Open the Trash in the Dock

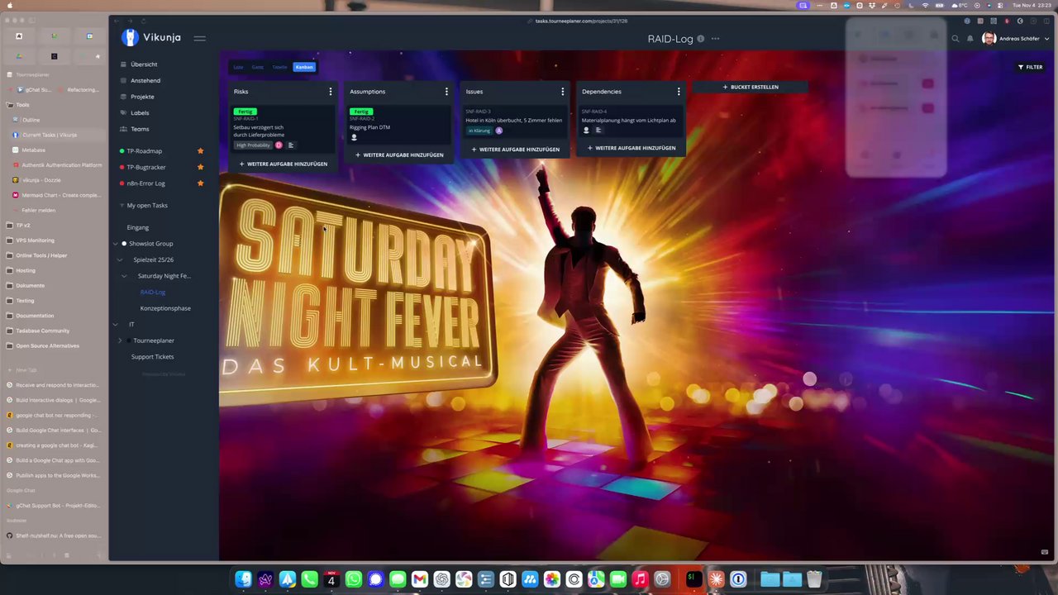[x=814, y=579]
